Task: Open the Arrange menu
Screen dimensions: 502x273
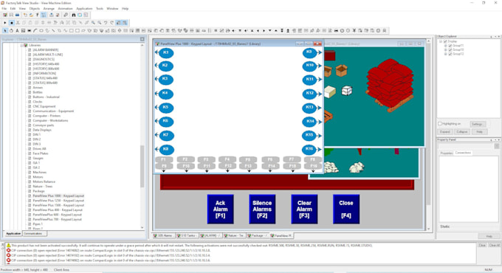Action: tap(49, 9)
